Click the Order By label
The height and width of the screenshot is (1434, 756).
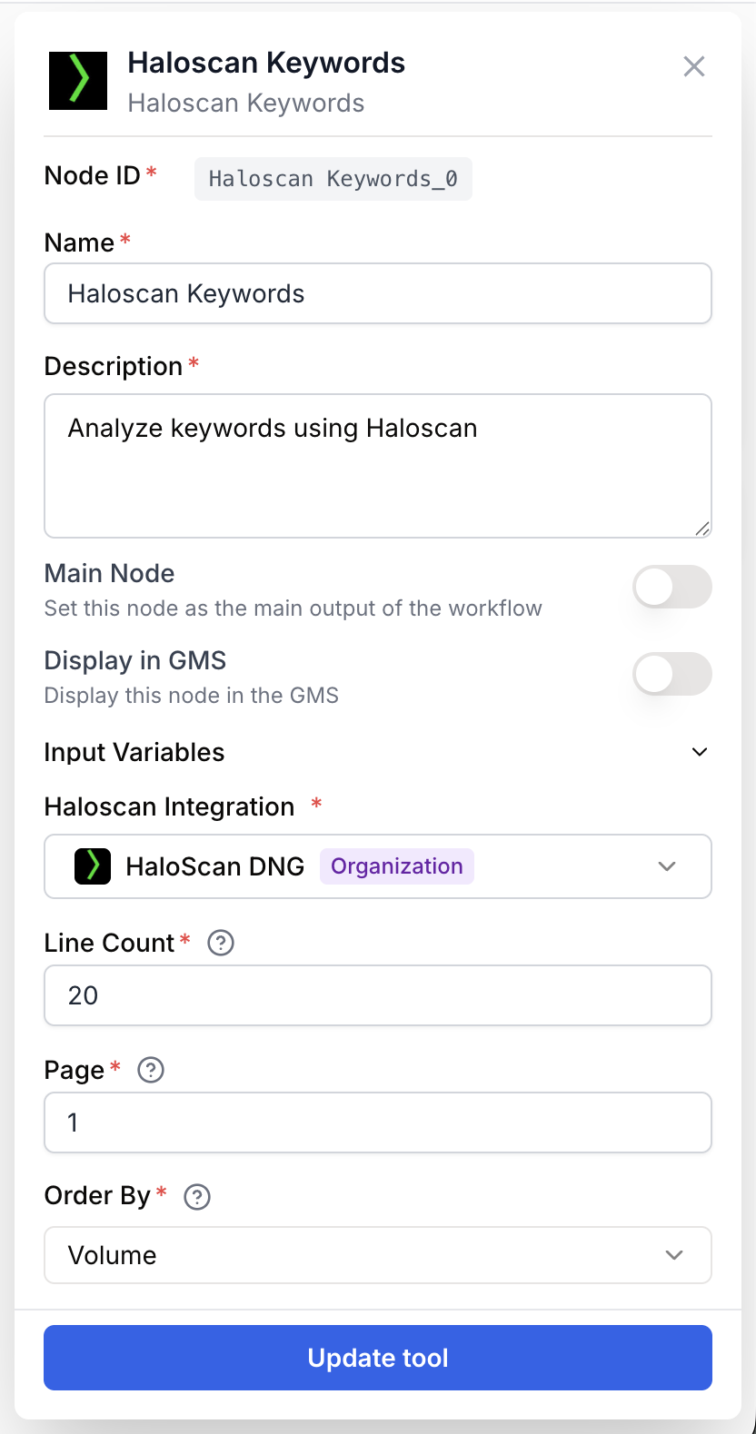tap(97, 1196)
